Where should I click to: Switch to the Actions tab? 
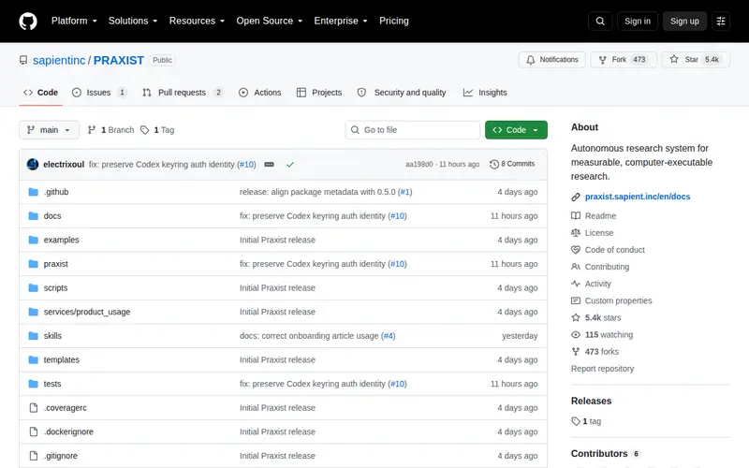(260, 93)
